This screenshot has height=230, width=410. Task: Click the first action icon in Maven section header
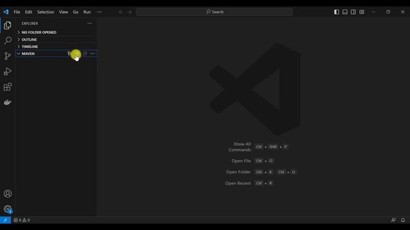coord(69,54)
